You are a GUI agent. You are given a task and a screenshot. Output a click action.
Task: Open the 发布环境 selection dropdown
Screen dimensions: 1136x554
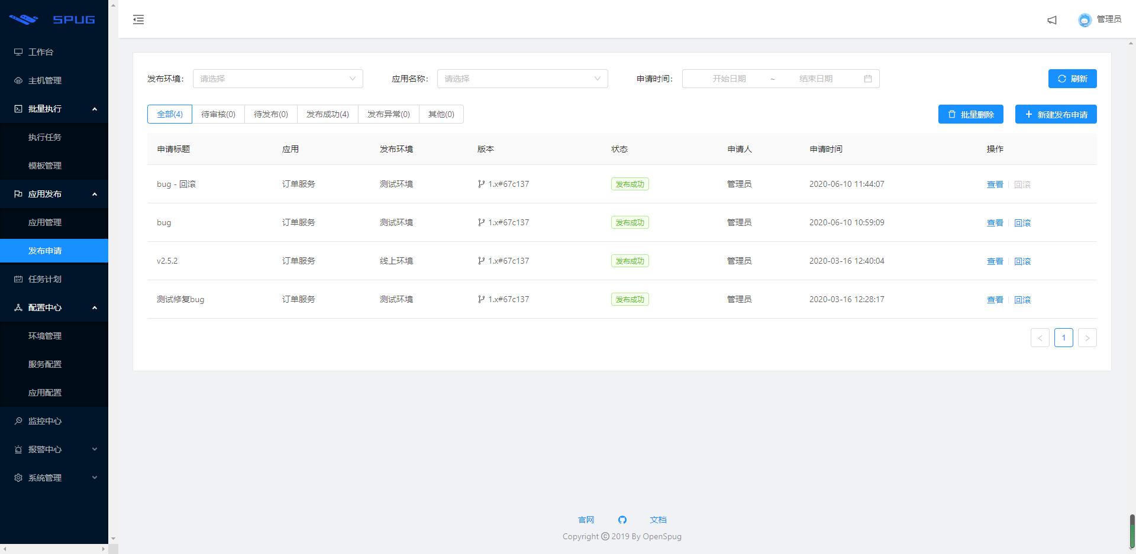coord(277,78)
